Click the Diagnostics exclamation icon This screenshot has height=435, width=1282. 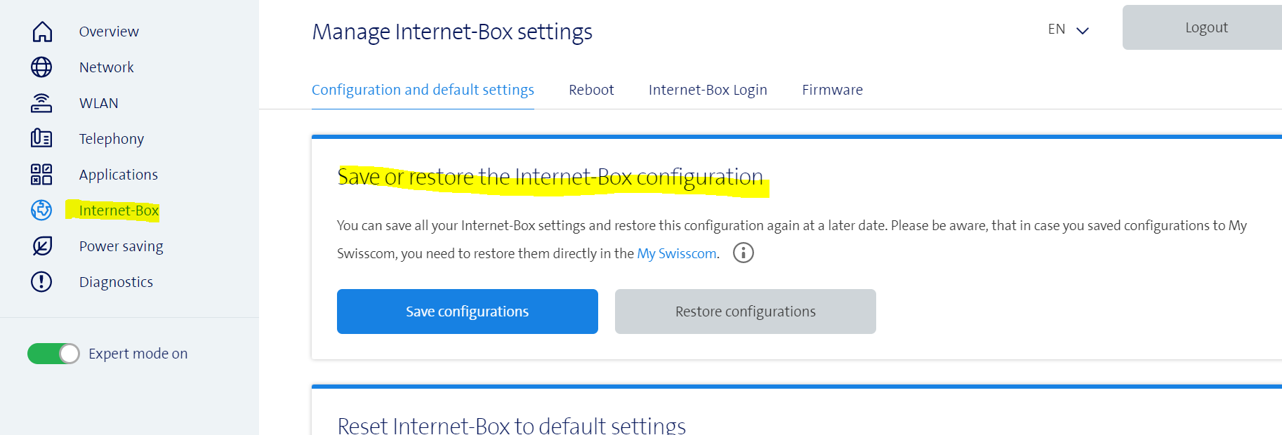click(41, 281)
